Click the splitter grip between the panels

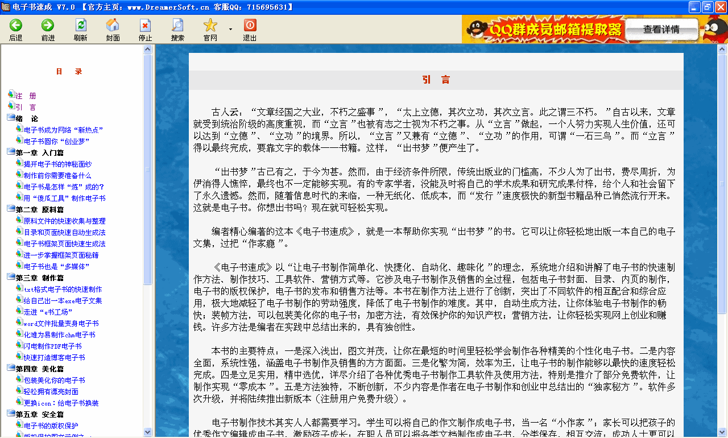[x=148, y=170]
